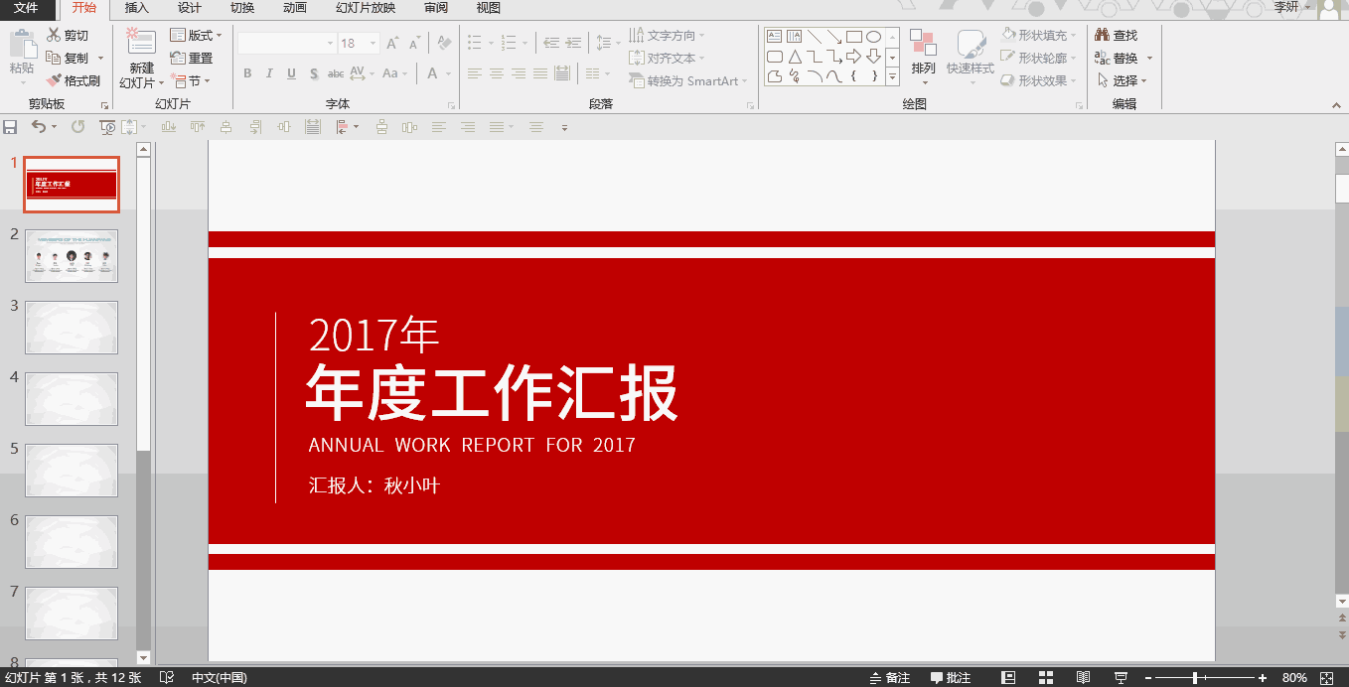Click the New Slide (新建幻灯片) icon
Screen dimensions: 1349x687
tap(141, 43)
